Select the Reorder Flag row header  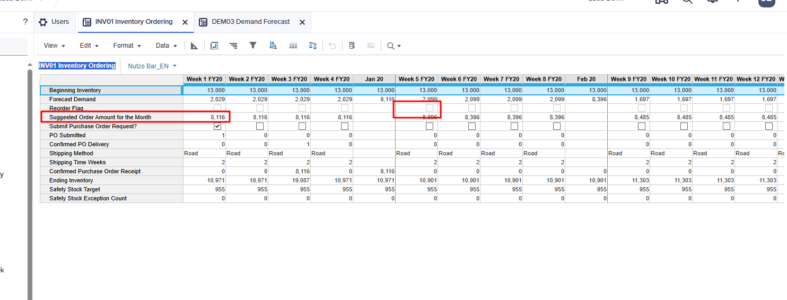click(x=111, y=108)
